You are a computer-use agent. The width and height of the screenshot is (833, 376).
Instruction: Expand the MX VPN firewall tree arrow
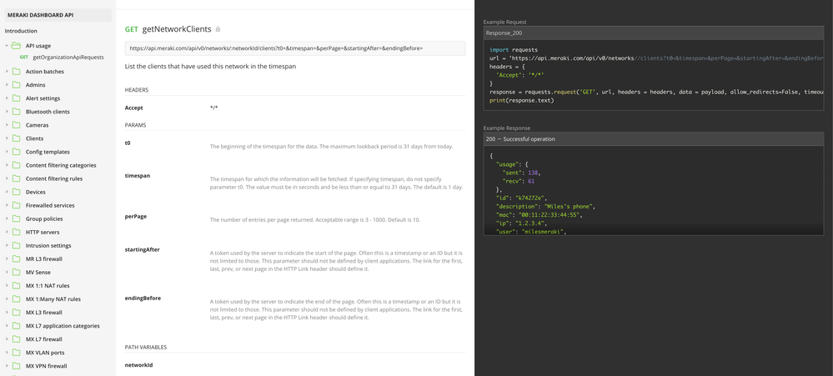[7, 366]
